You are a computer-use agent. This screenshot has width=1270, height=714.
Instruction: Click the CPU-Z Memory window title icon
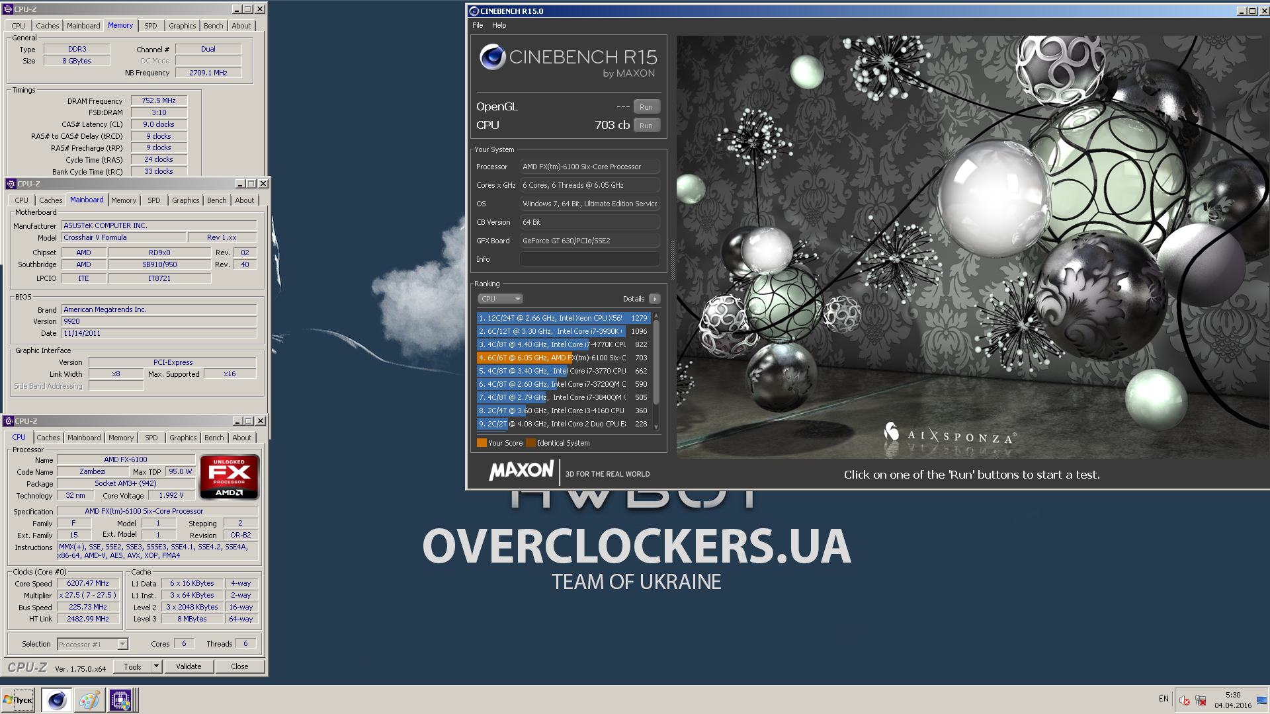click(9, 9)
